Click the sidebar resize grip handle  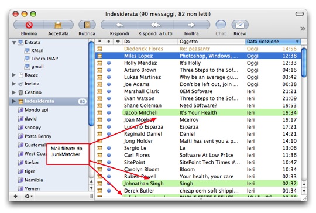(91, 196)
